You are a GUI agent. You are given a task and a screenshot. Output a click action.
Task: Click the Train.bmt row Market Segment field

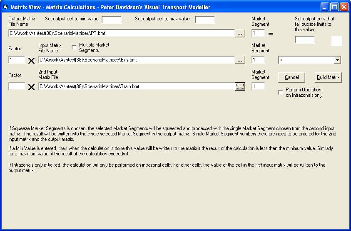(x=258, y=86)
